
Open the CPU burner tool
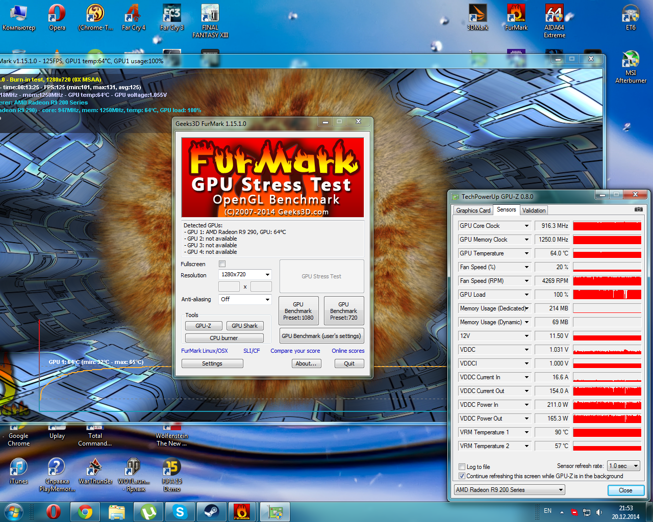click(224, 338)
